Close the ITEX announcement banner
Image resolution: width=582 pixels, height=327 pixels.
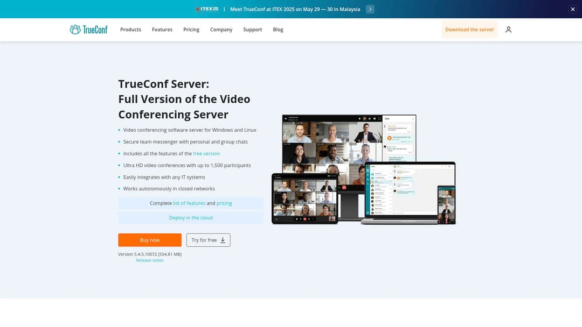pos(573,9)
